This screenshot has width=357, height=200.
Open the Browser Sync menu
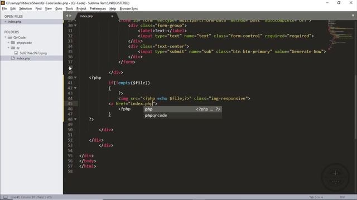tap(129, 9)
